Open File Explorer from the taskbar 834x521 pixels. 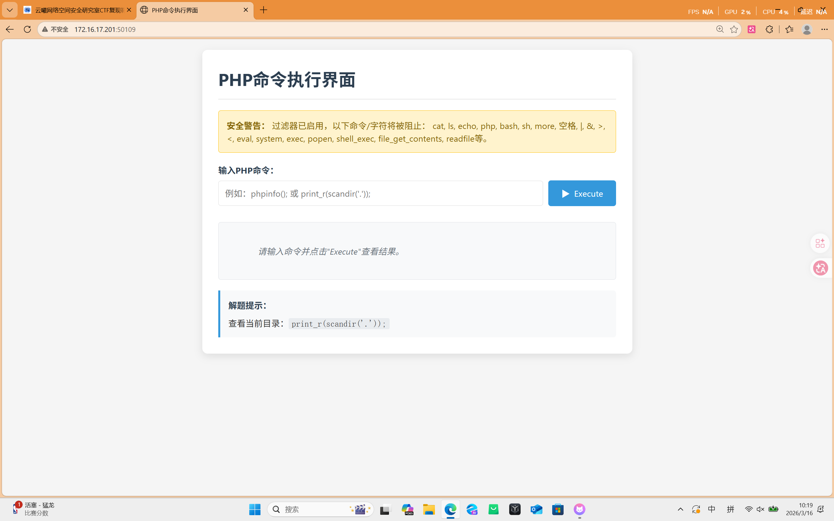[429, 509]
